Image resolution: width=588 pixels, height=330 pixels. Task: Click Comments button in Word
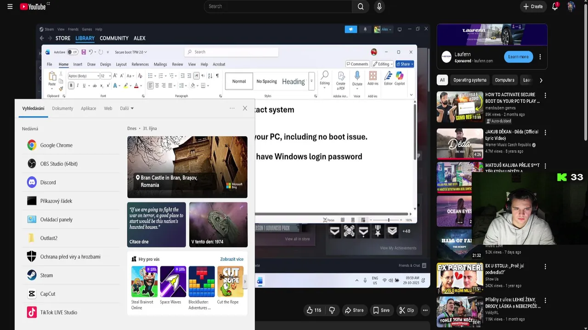pyautogui.click(x=357, y=64)
